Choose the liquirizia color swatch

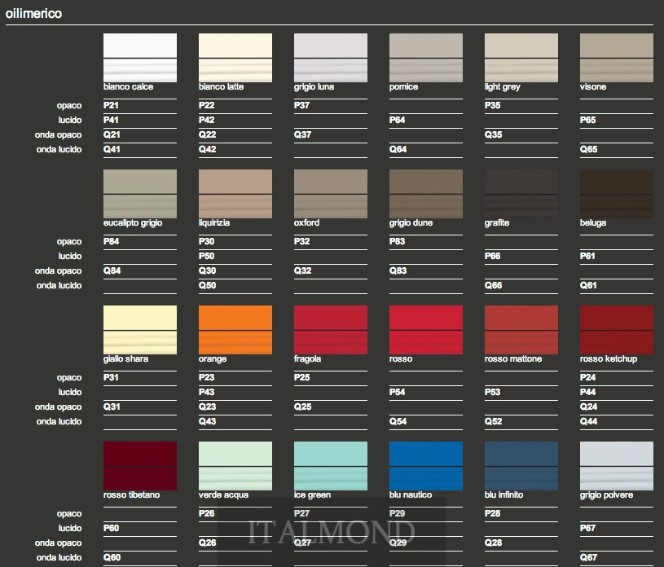(235, 194)
